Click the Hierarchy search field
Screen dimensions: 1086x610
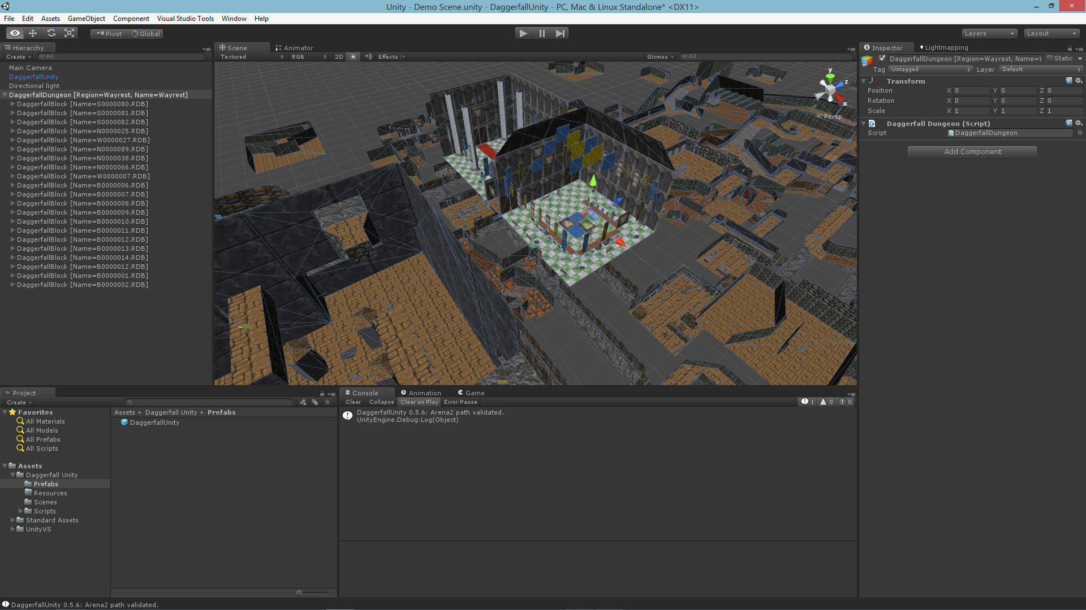click(120, 56)
